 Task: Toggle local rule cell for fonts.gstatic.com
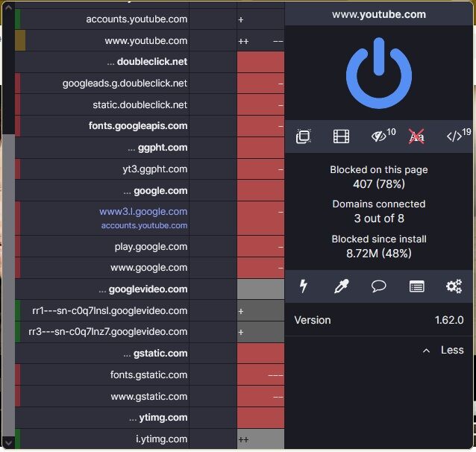(260, 374)
